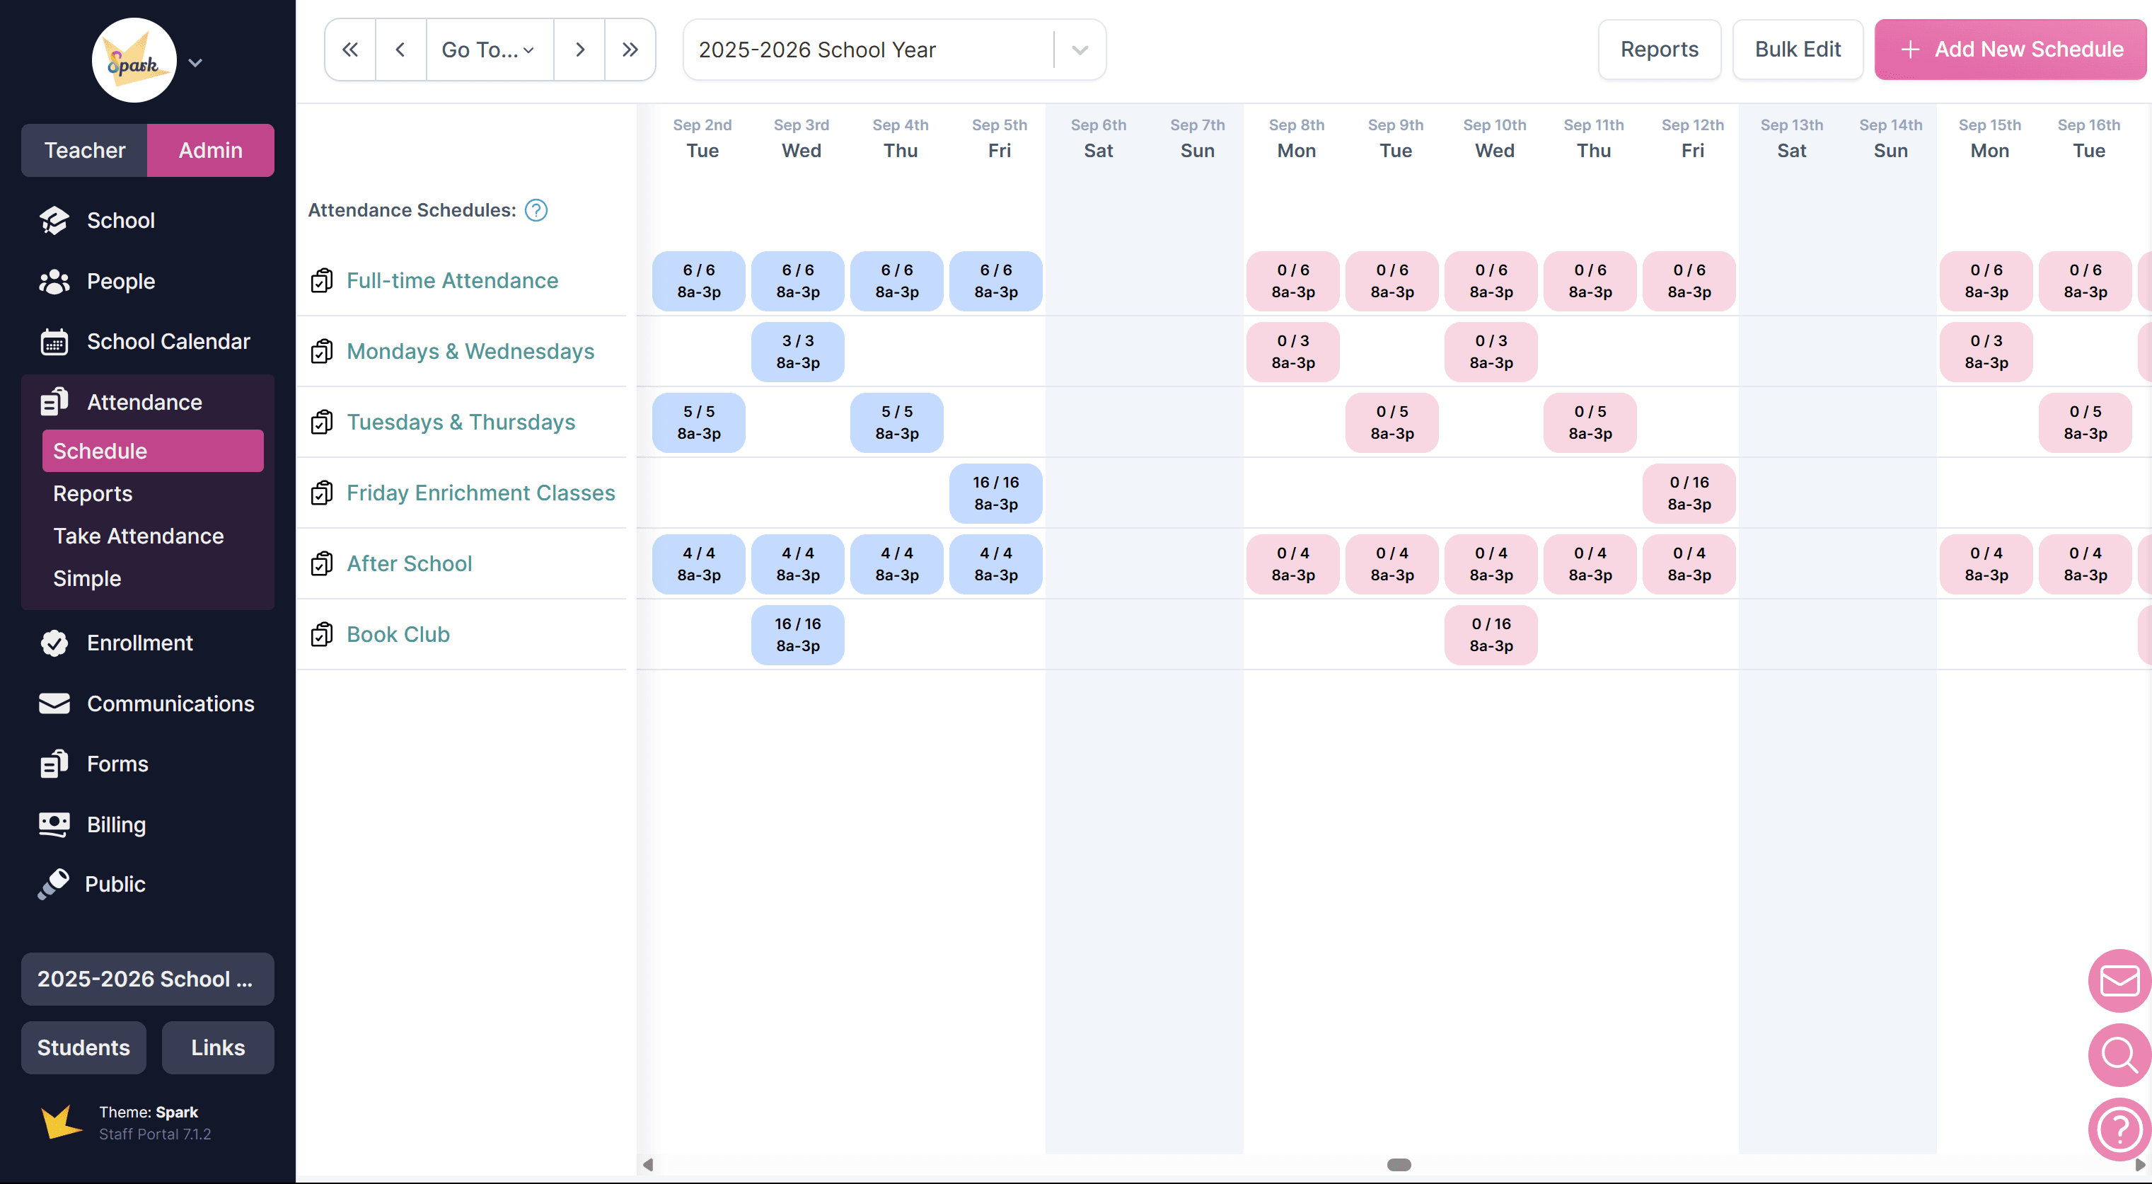This screenshot has width=2152, height=1184.
Task: Click clipboard check icon beside After School
Action: click(x=322, y=564)
